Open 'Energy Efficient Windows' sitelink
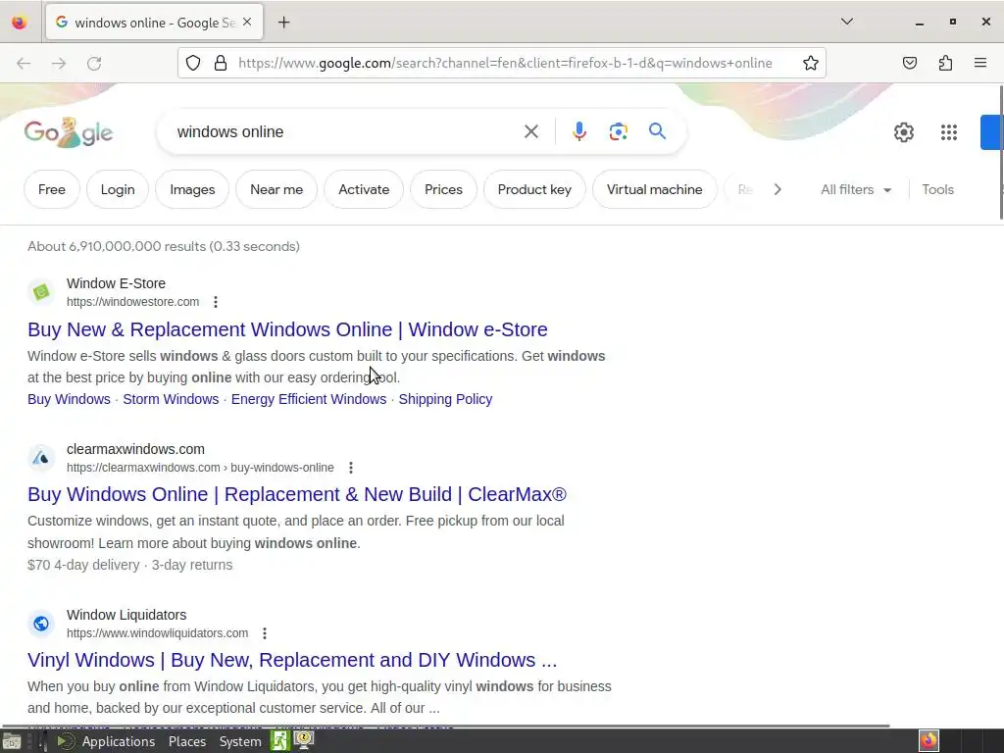The width and height of the screenshot is (1004, 753). [309, 399]
